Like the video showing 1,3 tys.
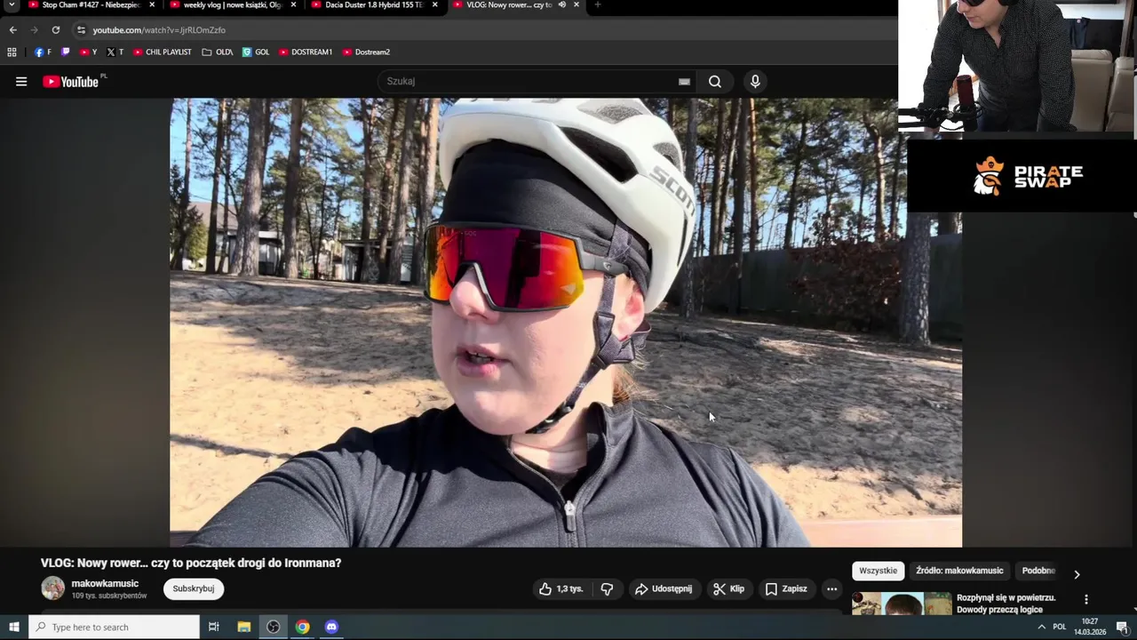Viewport: 1137px width, 640px height. coord(561,588)
